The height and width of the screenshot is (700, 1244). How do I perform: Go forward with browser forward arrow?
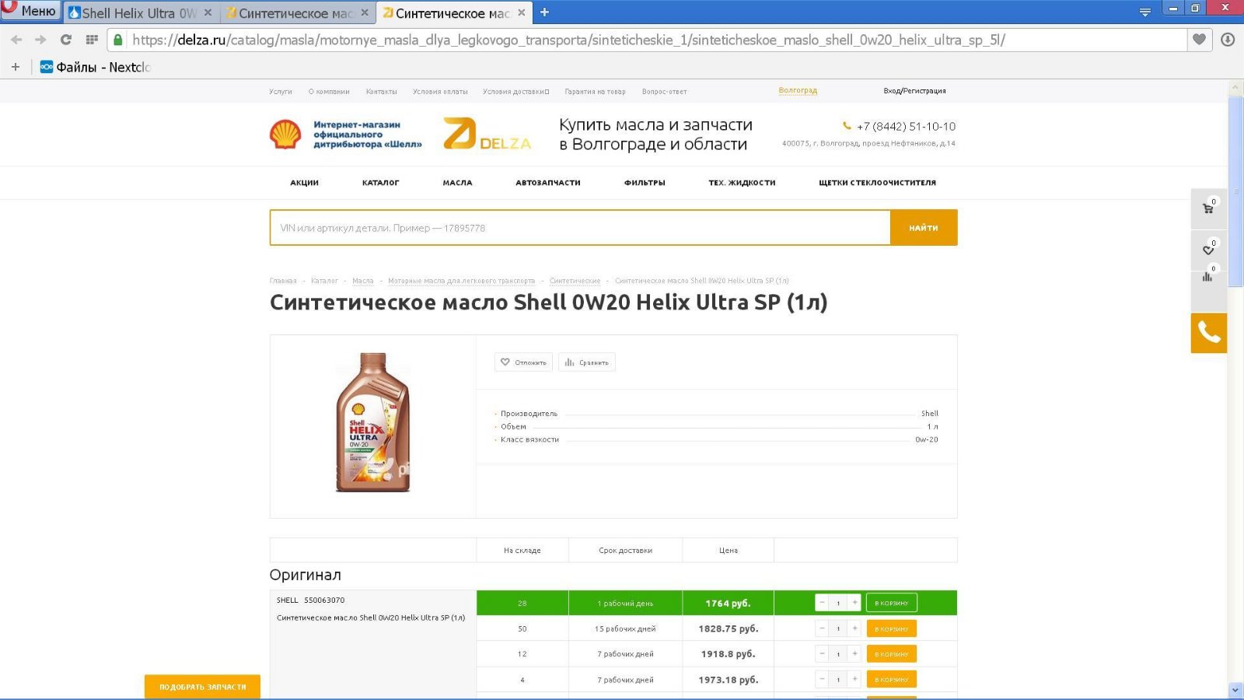click(40, 40)
